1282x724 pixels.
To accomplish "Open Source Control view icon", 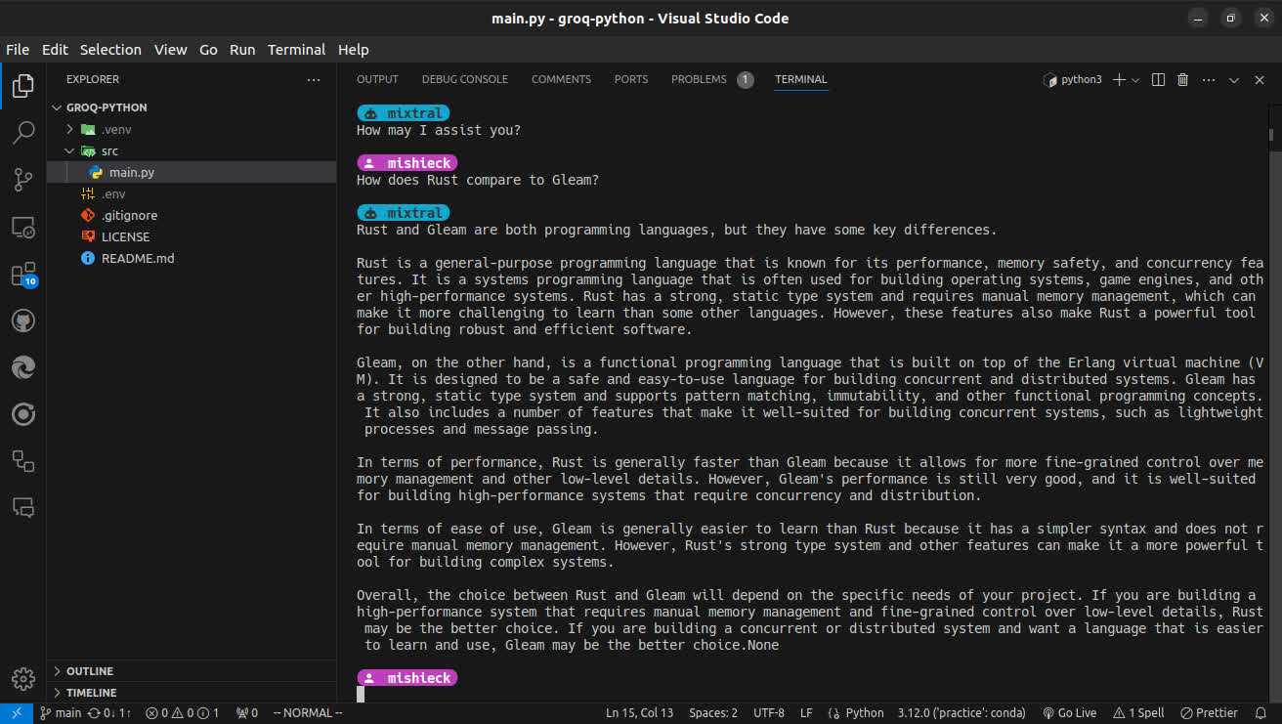I will click(x=23, y=180).
